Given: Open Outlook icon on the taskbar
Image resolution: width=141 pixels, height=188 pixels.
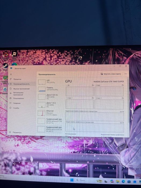Looking at the screenshot, I should click(135, 182).
